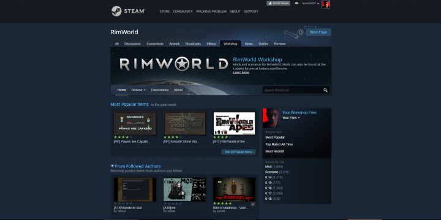Open the Most Popular Items heading link
Viewport: 441px width, 220px height.
[129, 105]
